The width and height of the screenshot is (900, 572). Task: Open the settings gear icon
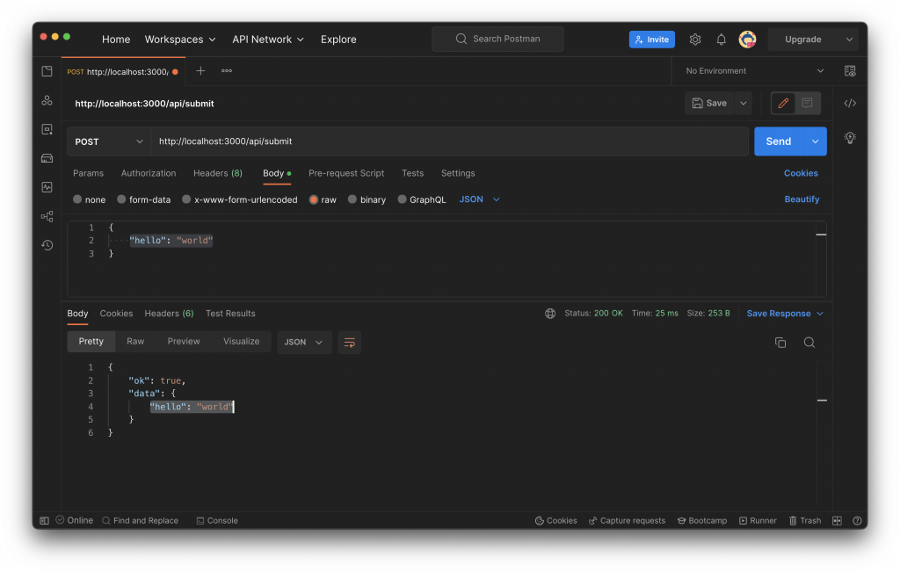[x=695, y=39]
